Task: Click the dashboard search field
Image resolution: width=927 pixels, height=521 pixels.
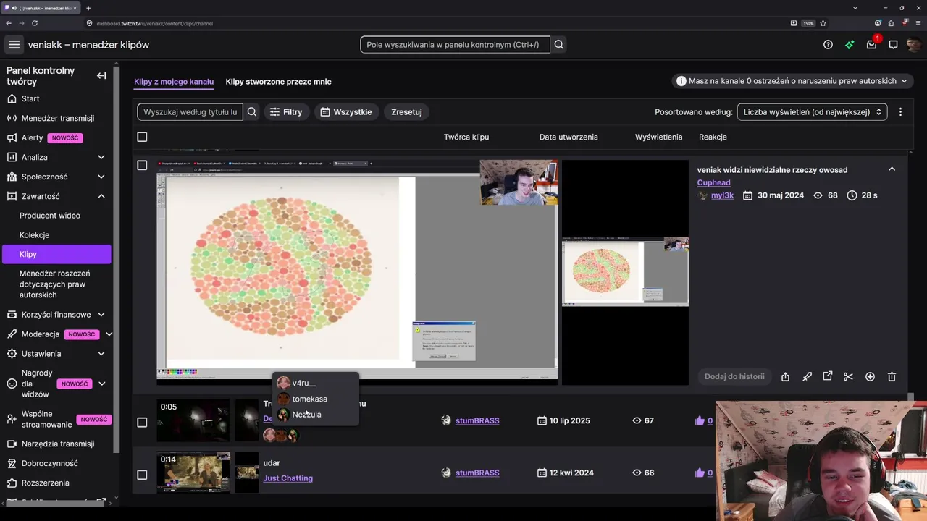Action: point(455,45)
